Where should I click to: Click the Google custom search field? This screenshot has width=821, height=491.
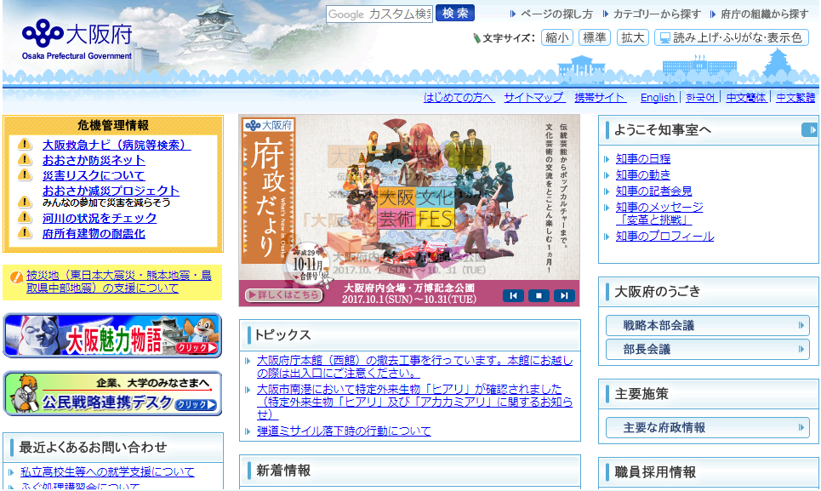379,14
